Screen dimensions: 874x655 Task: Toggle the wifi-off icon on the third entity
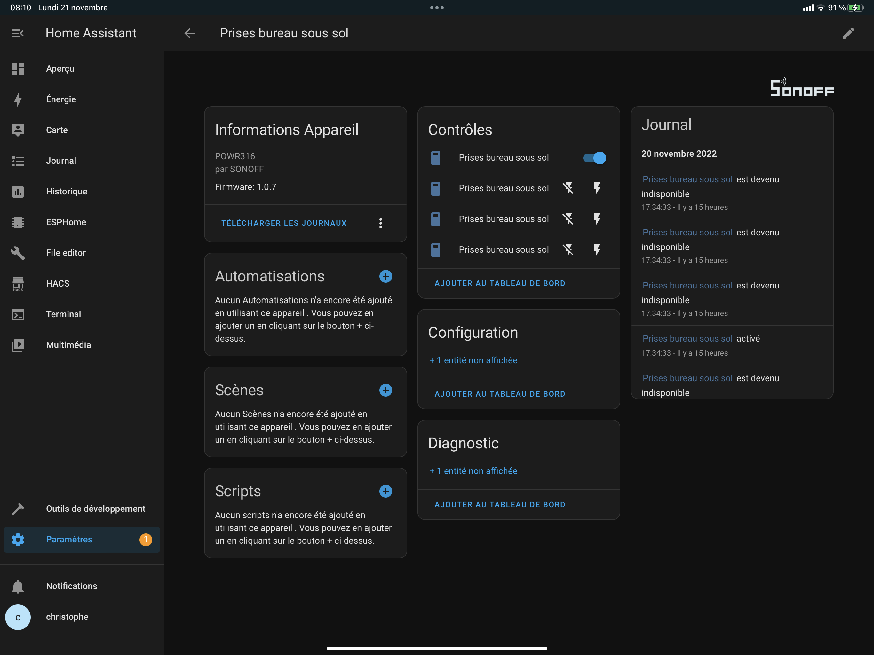(x=568, y=219)
